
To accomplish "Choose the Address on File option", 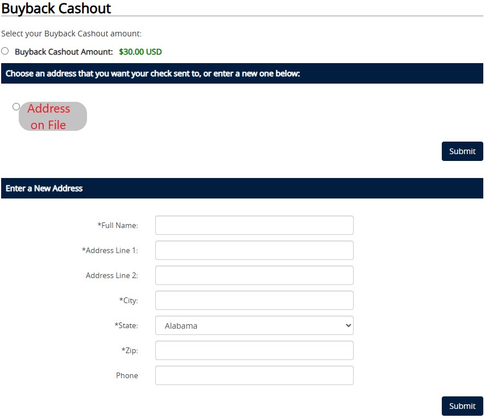I will point(15,106).
